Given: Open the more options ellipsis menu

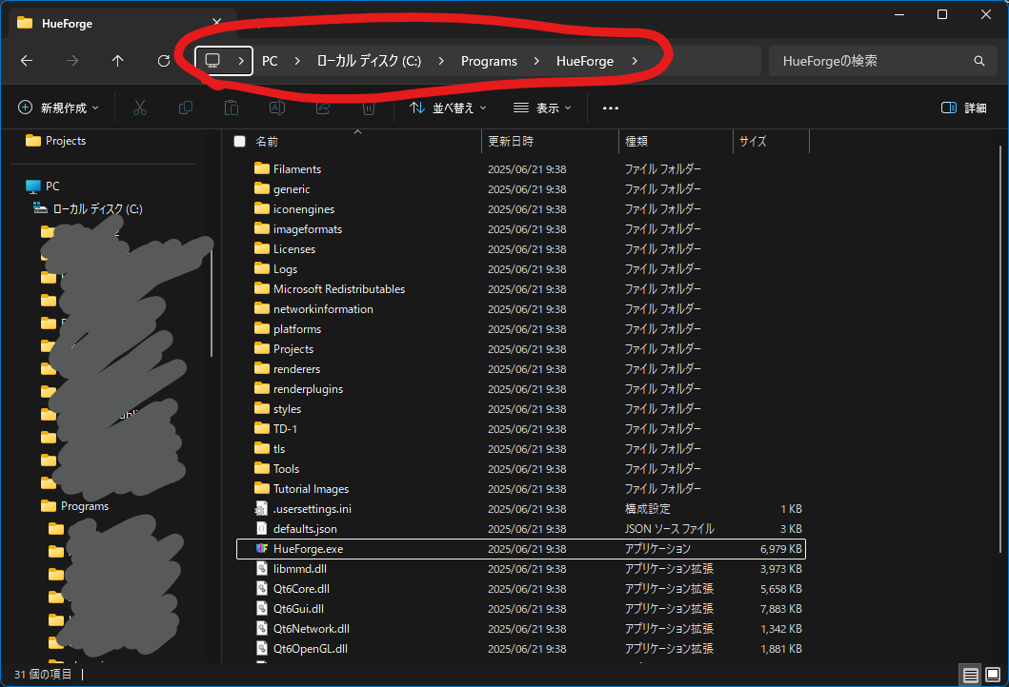Looking at the screenshot, I should [x=611, y=108].
